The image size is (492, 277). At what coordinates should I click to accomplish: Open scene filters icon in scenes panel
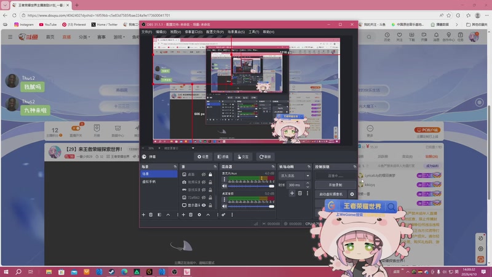[159, 215]
